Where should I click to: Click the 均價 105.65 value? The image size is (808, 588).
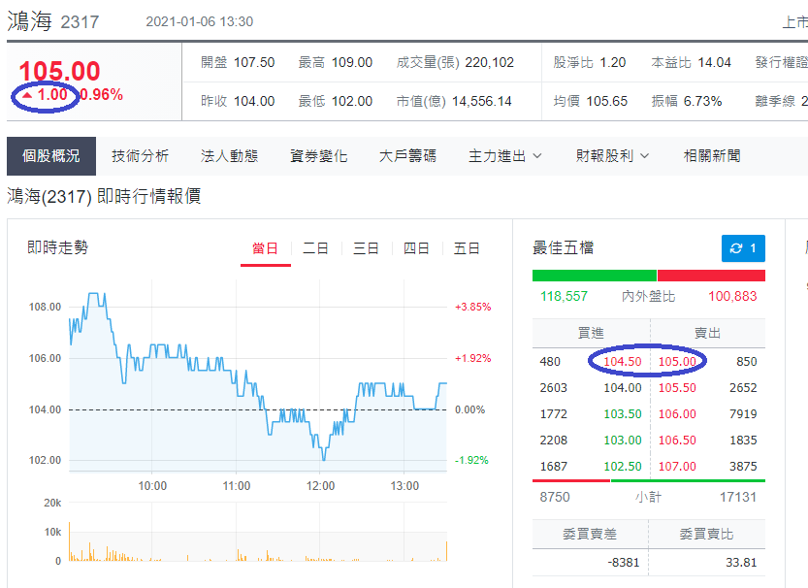coord(607,102)
